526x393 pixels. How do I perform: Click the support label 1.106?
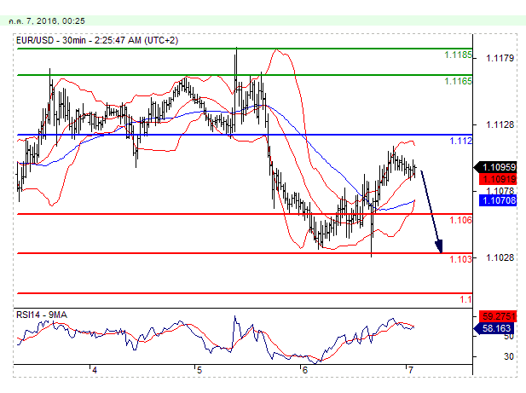point(460,220)
